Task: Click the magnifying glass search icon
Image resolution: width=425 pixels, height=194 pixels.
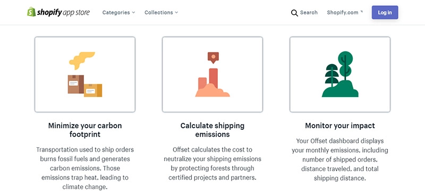Action: click(x=294, y=13)
